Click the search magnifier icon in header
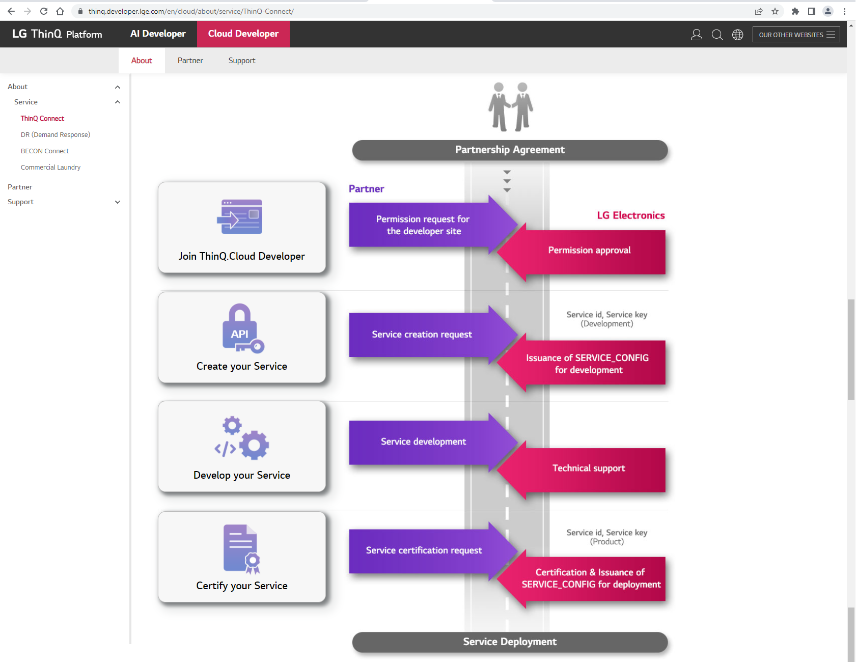856x662 pixels. tap(717, 35)
